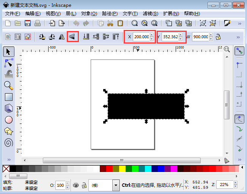Image resolution: width=247 pixels, height=194 pixels.
Task: Increase the X coordinate value
Action: click(x=152, y=35)
